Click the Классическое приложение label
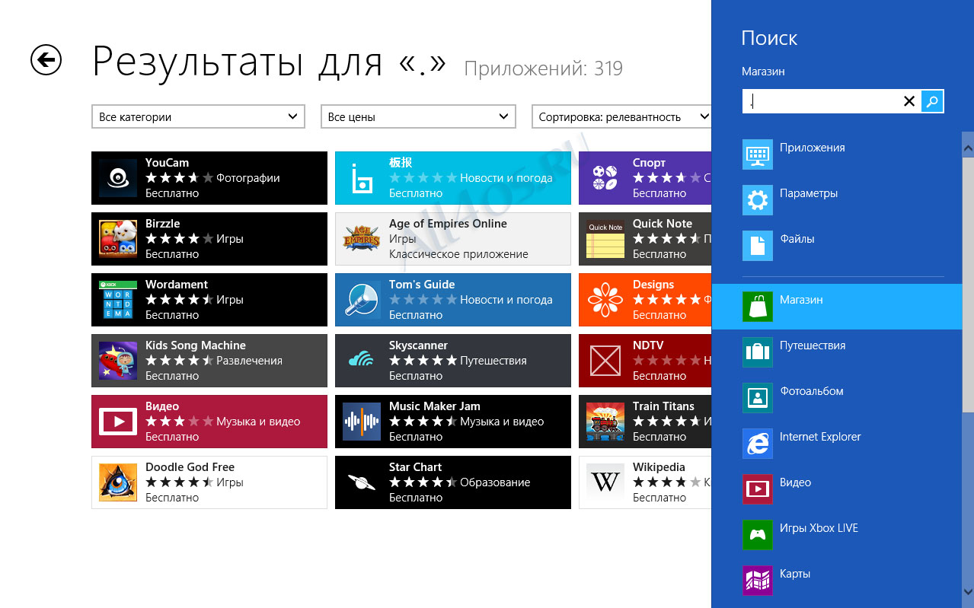974x608 pixels. pos(458,254)
